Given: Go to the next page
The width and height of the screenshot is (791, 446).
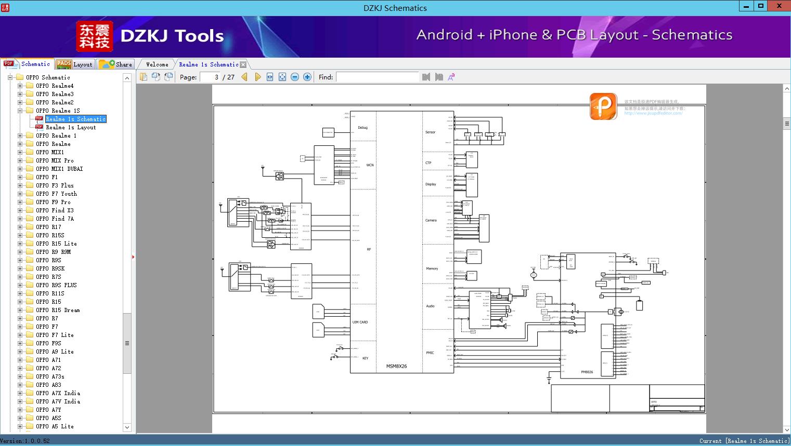Looking at the screenshot, I should [x=257, y=77].
